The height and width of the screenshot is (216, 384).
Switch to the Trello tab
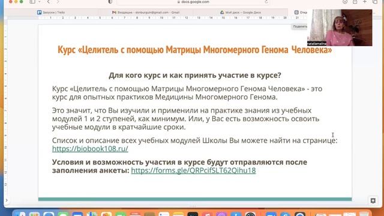tap(51, 12)
